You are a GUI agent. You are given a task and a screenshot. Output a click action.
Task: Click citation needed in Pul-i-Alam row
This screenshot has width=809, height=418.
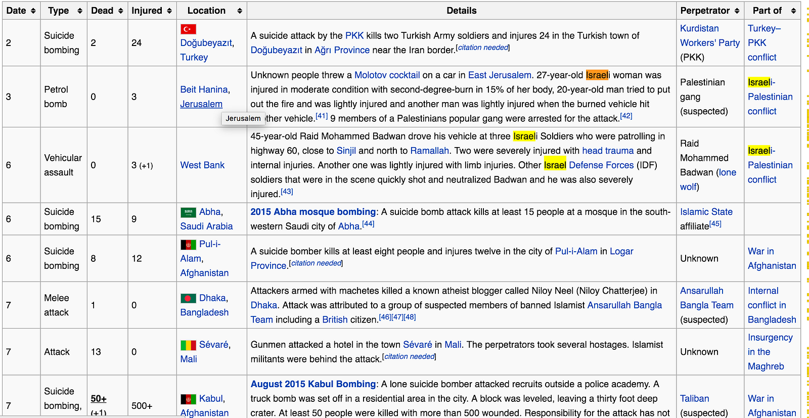point(316,263)
